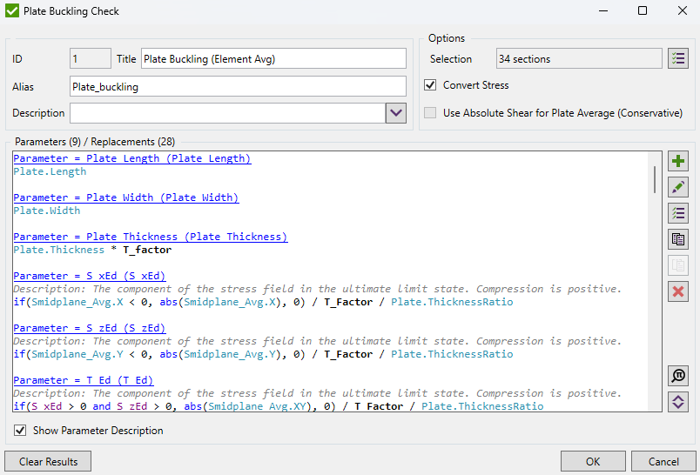
Task: Open the checklist icon beside the parameter list
Action: click(678, 213)
